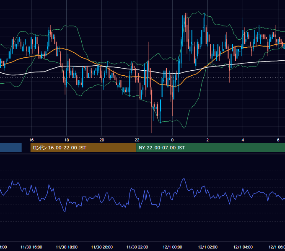285x251 pixels.
Task: Click the NY 22:00-07:00 JST session bar
Action: click(211, 148)
